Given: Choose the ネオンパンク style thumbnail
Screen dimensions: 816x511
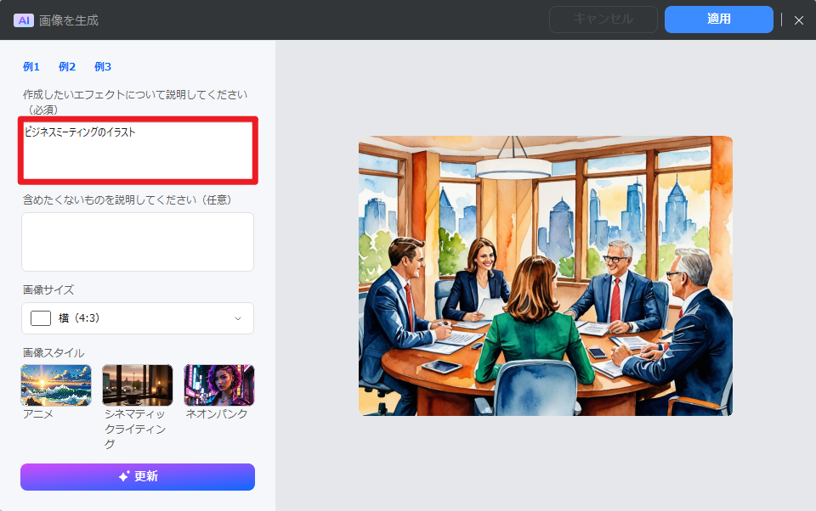Looking at the screenshot, I should click(219, 385).
